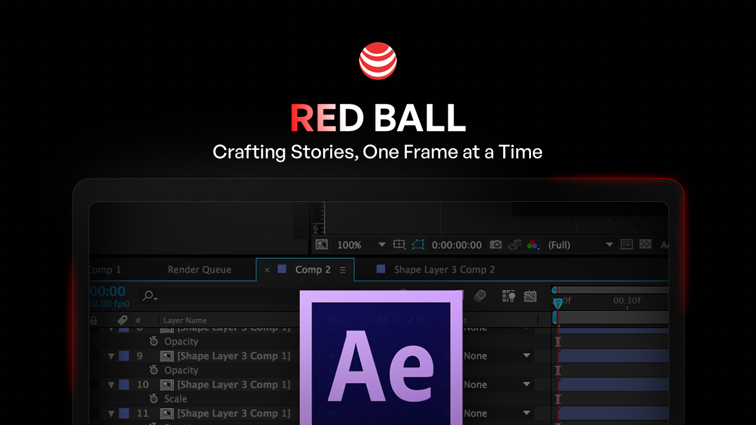Click the composition icon of layer 10
The image size is (756, 425).
pyautogui.click(x=167, y=385)
